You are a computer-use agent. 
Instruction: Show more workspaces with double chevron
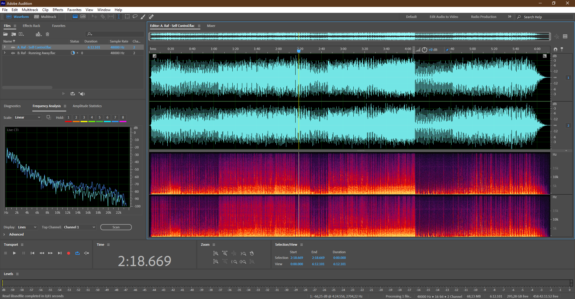point(510,17)
